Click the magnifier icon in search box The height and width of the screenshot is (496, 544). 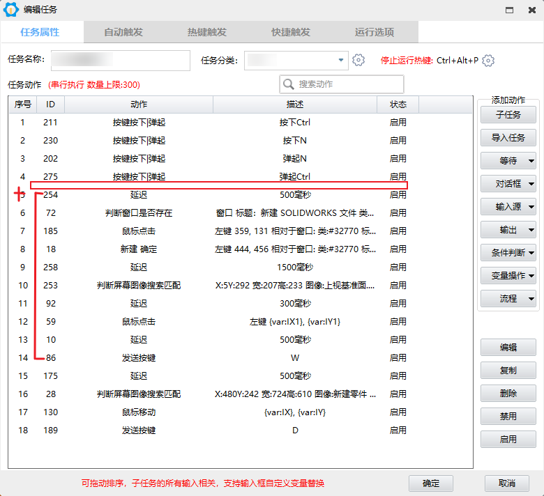click(289, 84)
